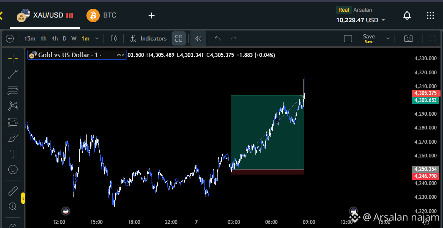Open the indicator templates grid button
This screenshot has width=443, height=228.
(x=179, y=39)
